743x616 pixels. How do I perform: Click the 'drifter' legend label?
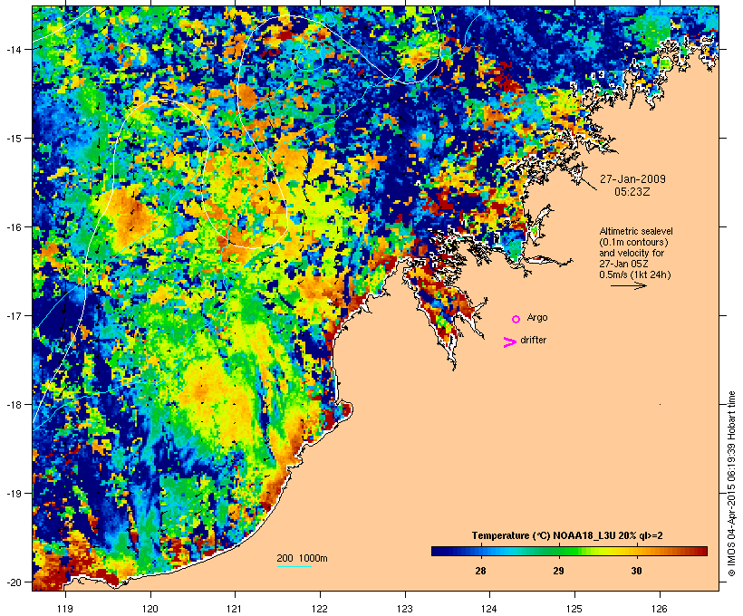coord(533,340)
